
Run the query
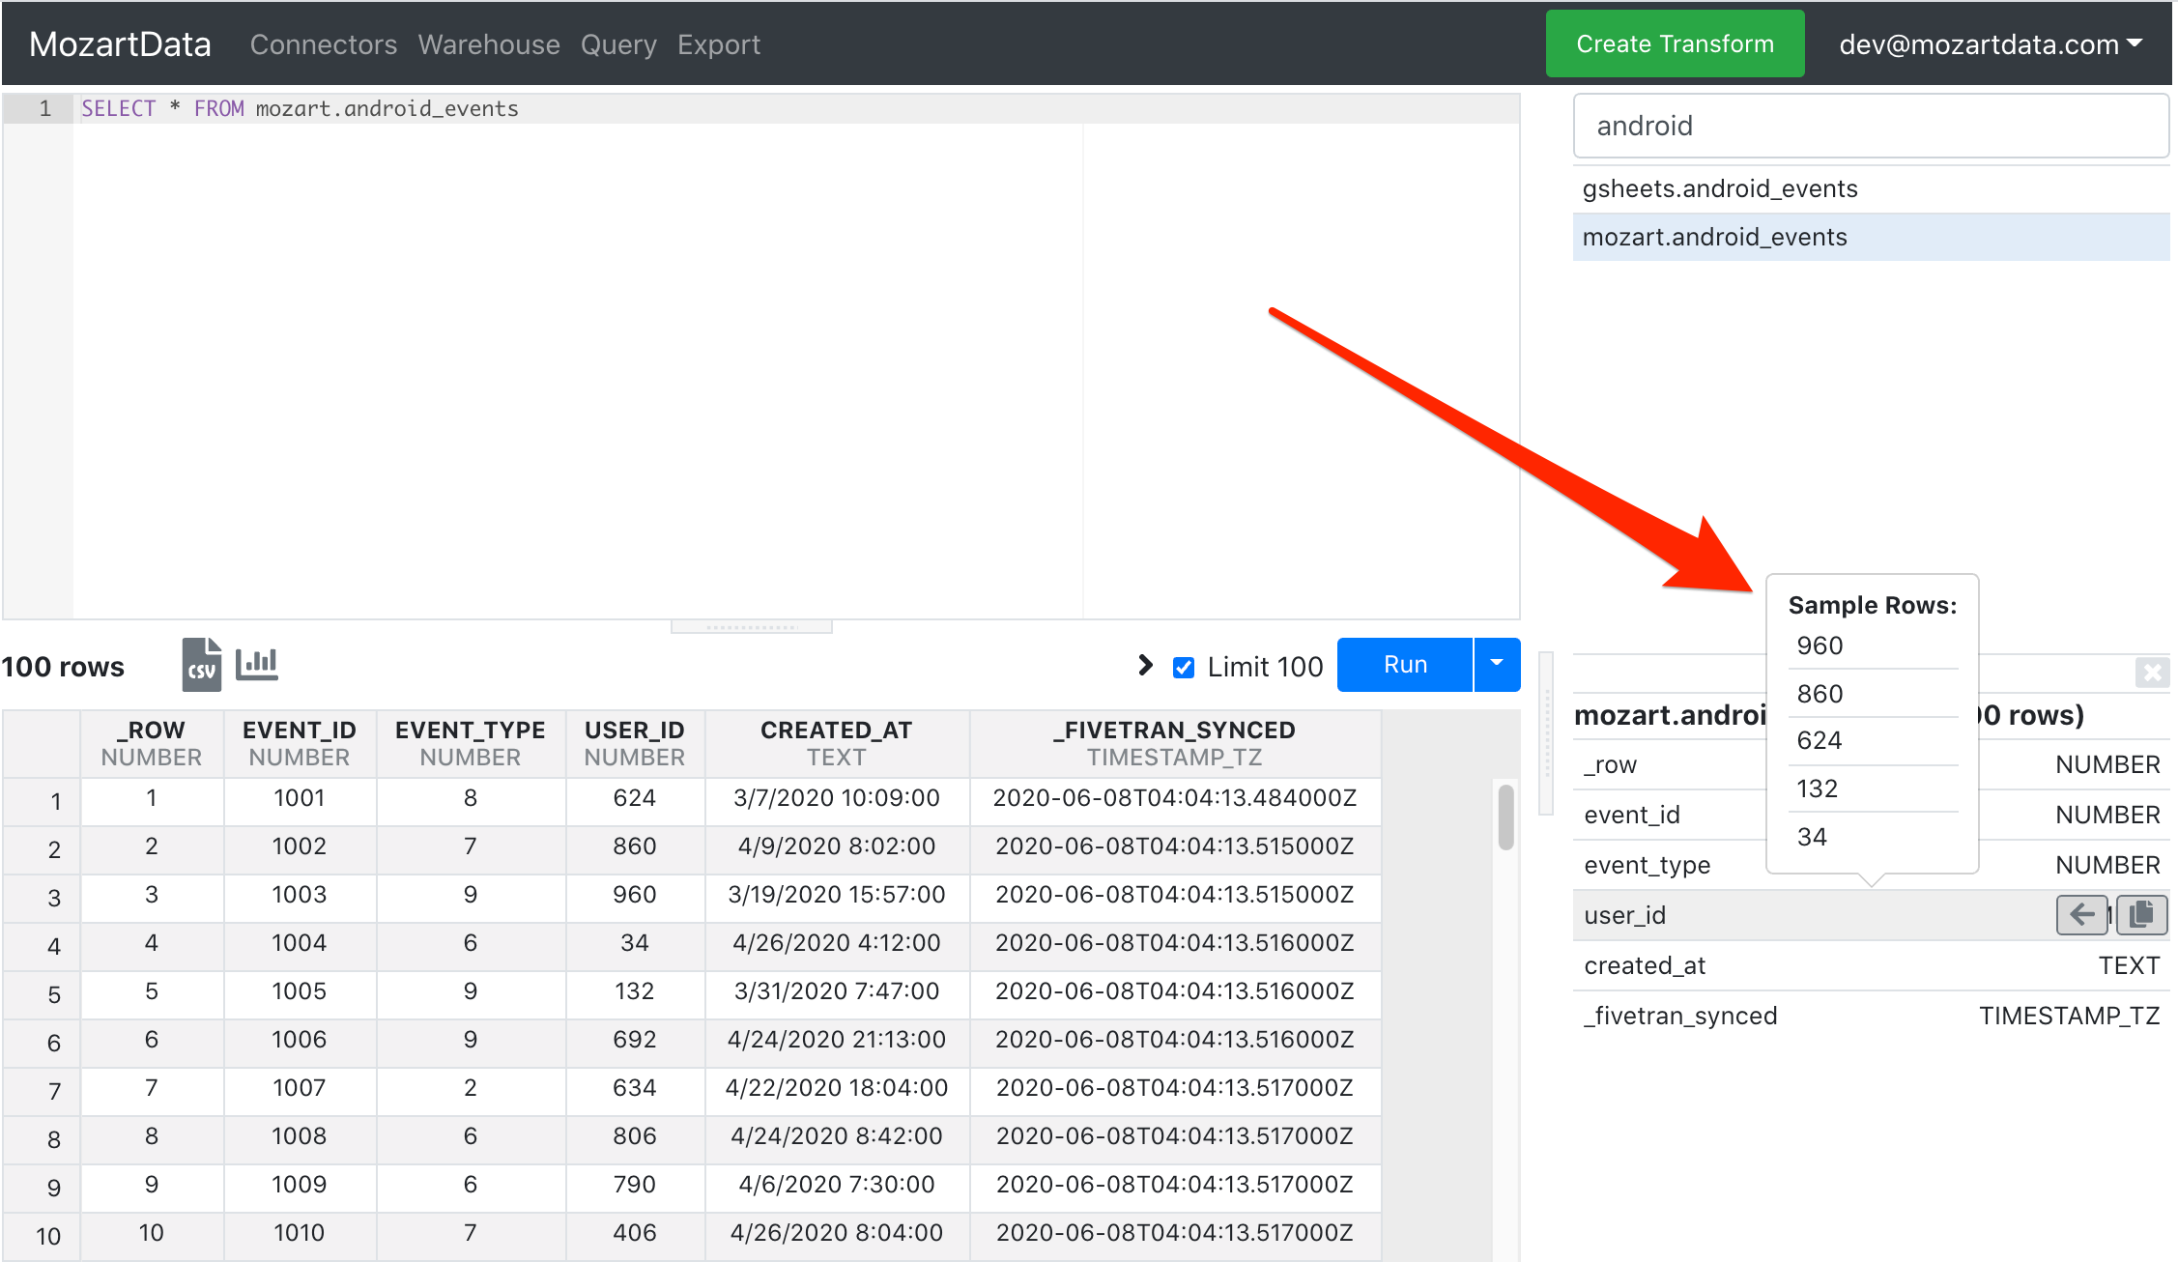tap(1405, 664)
